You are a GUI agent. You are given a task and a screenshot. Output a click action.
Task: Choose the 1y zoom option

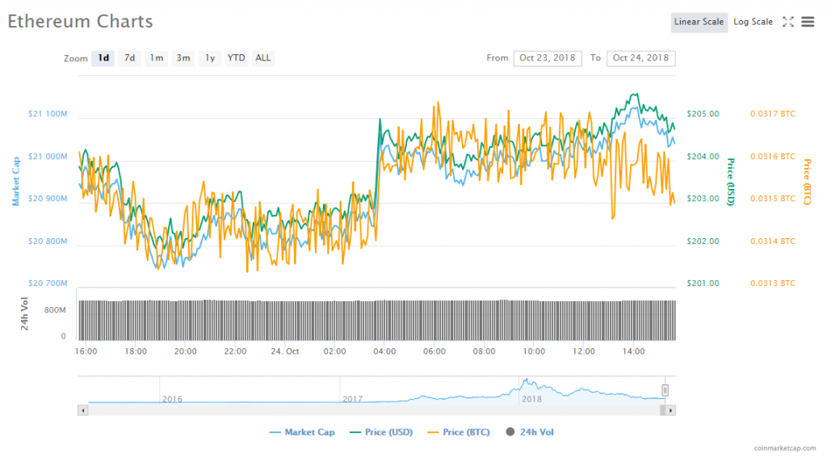[x=210, y=58]
